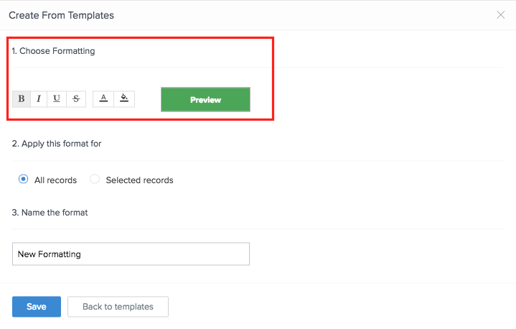
Task: Click the "2. Apply this format for" heading
Action: pyautogui.click(x=57, y=144)
